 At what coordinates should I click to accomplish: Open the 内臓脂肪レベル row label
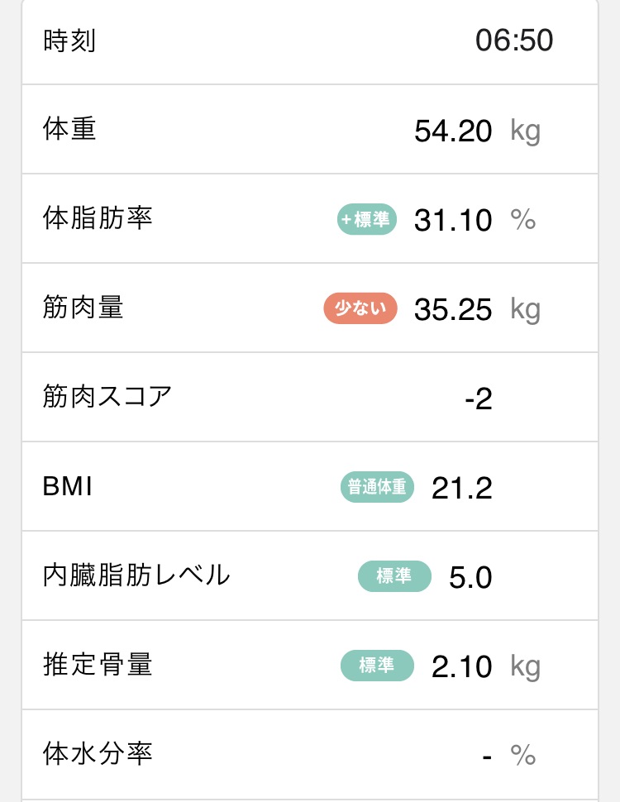136,575
